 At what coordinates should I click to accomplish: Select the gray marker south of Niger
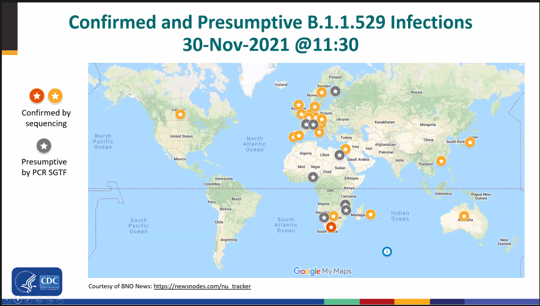pos(313,177)
